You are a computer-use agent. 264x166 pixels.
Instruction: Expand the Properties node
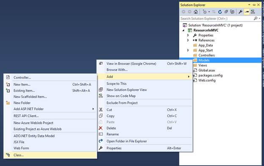click(x=188, y=35)
